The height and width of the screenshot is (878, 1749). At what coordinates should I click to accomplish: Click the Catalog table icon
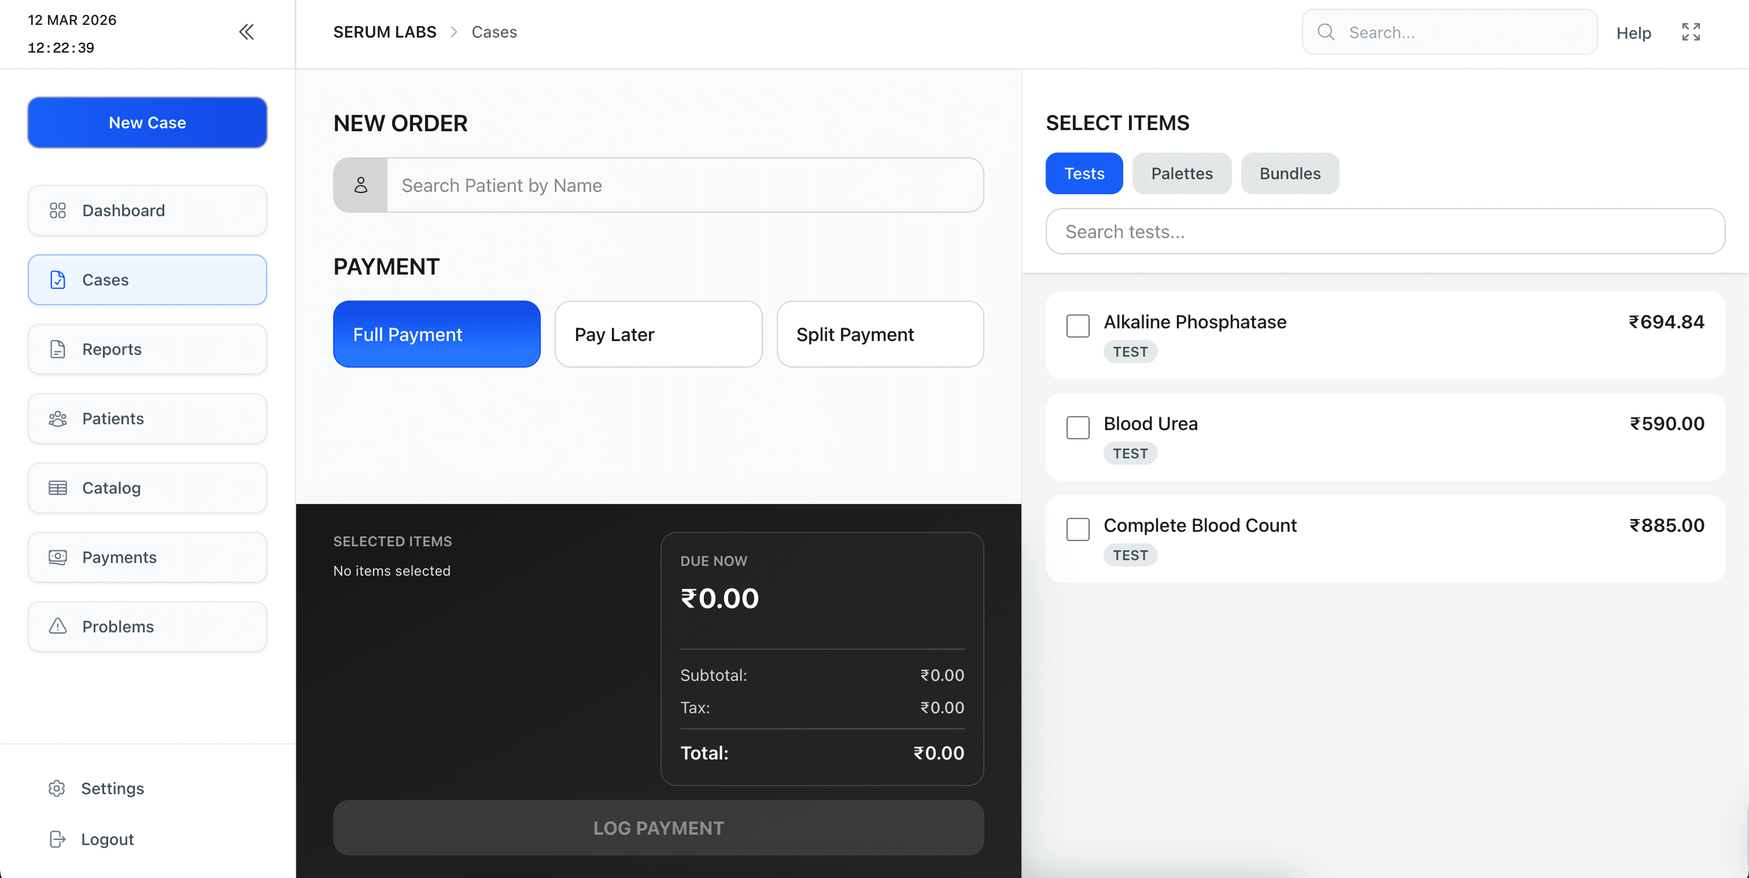[58, 488]
